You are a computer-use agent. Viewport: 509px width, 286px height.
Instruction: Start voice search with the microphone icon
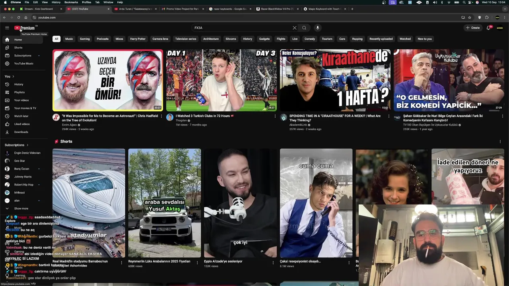pyautogui.click(x=317, y=28)
